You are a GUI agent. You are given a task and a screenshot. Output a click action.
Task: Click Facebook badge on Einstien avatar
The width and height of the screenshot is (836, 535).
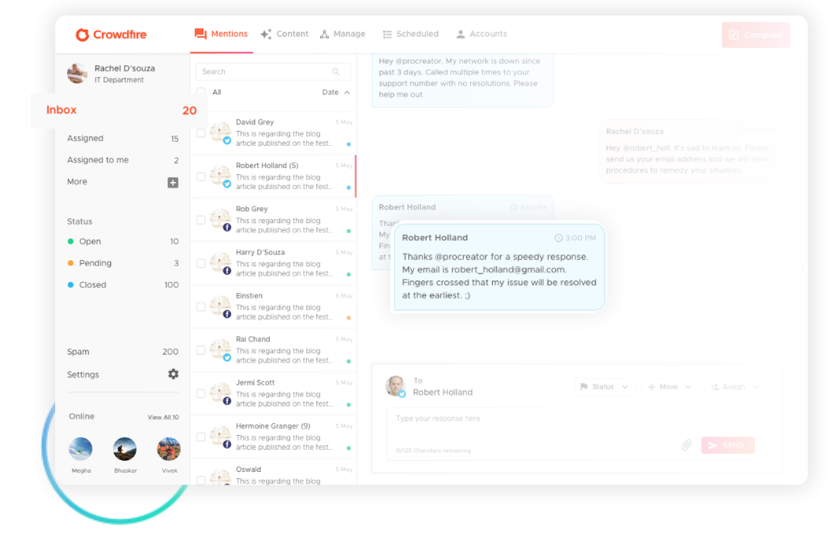227,314
